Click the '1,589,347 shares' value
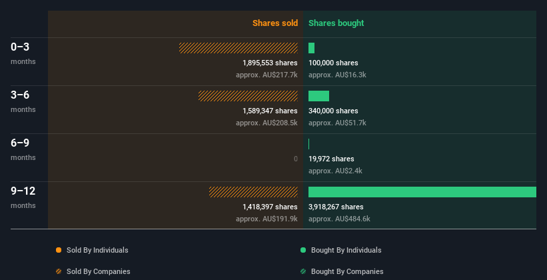 [x=270, y=111]
